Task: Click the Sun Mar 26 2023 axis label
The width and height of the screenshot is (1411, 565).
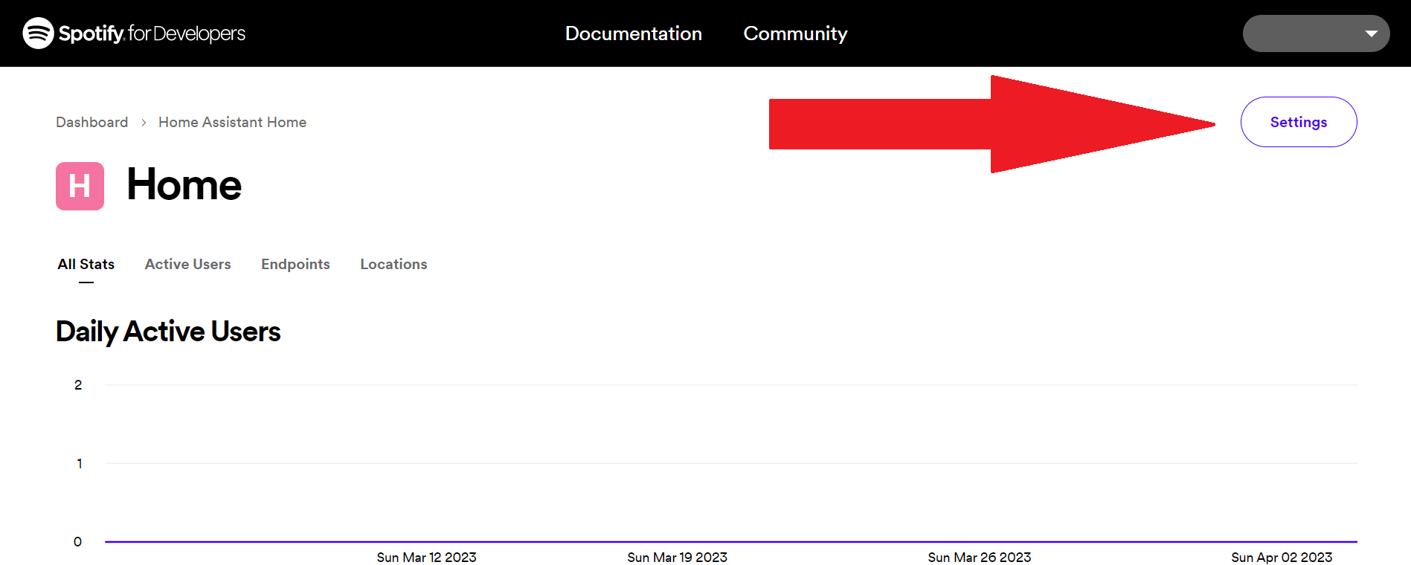Action: point(979,558)
